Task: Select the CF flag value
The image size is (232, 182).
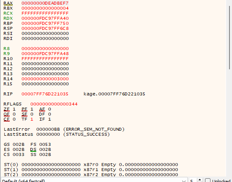Action: (14, 119)
